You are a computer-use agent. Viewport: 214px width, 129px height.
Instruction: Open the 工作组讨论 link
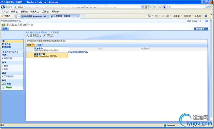pos(9,77)
